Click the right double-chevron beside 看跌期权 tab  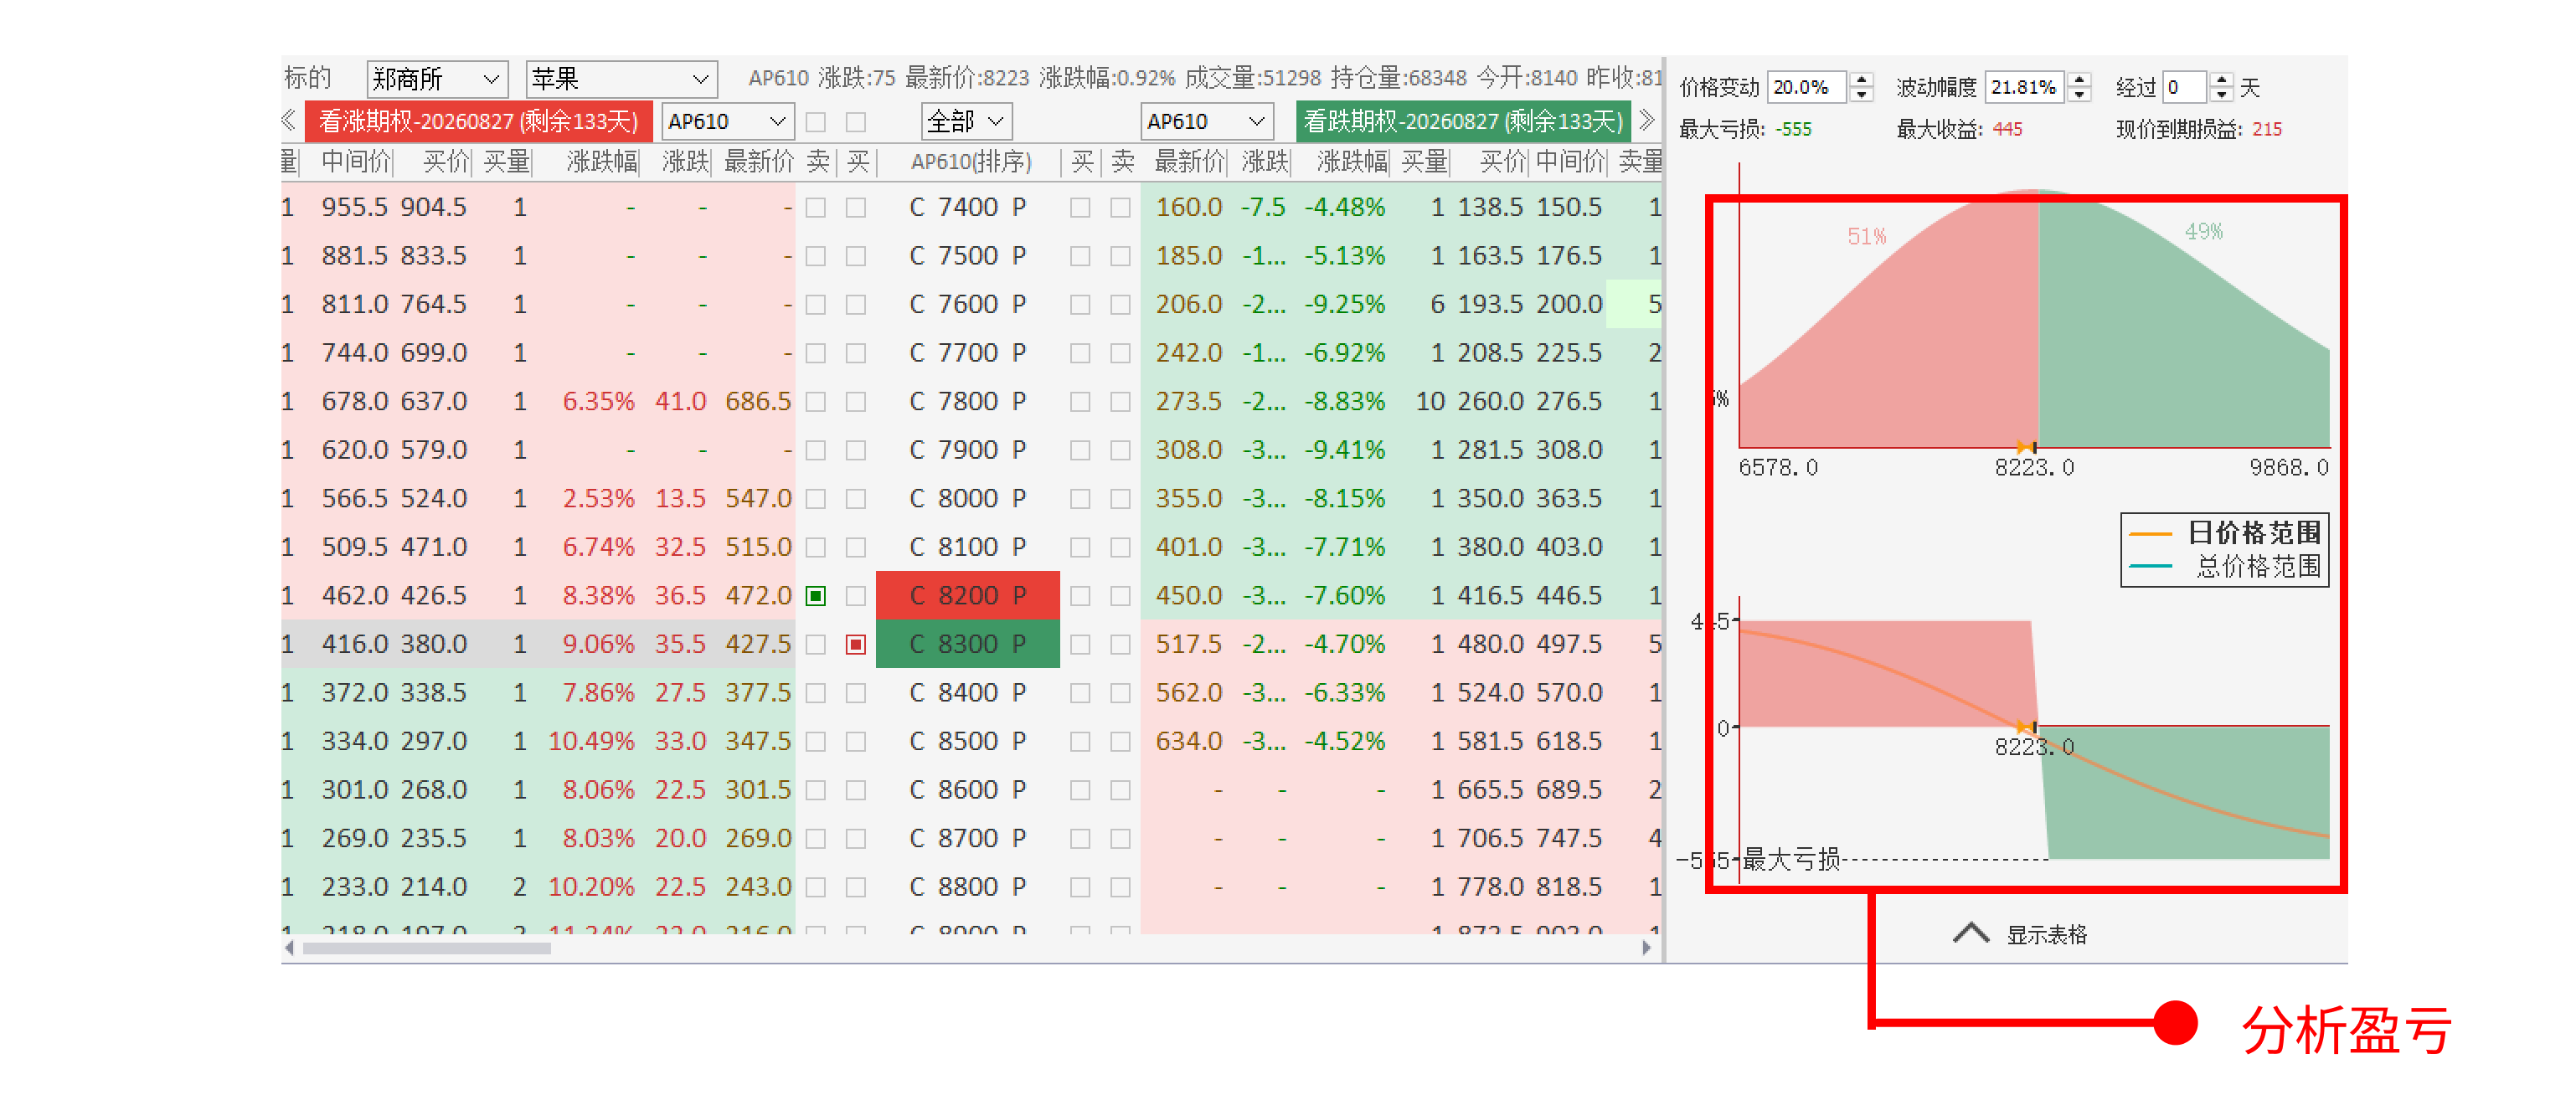coord(1647,121)
